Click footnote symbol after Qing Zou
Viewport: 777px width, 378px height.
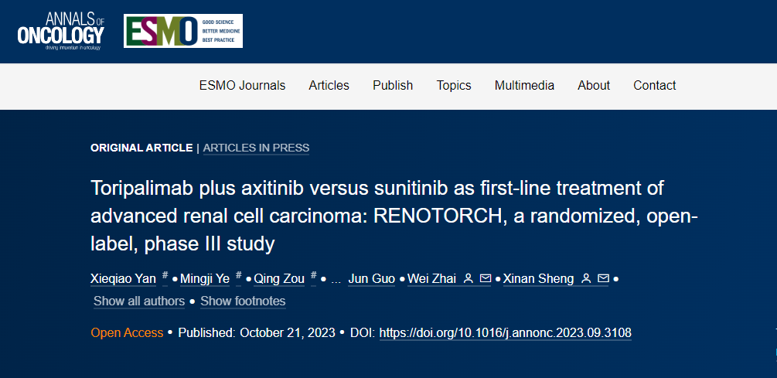pos(313,276)
